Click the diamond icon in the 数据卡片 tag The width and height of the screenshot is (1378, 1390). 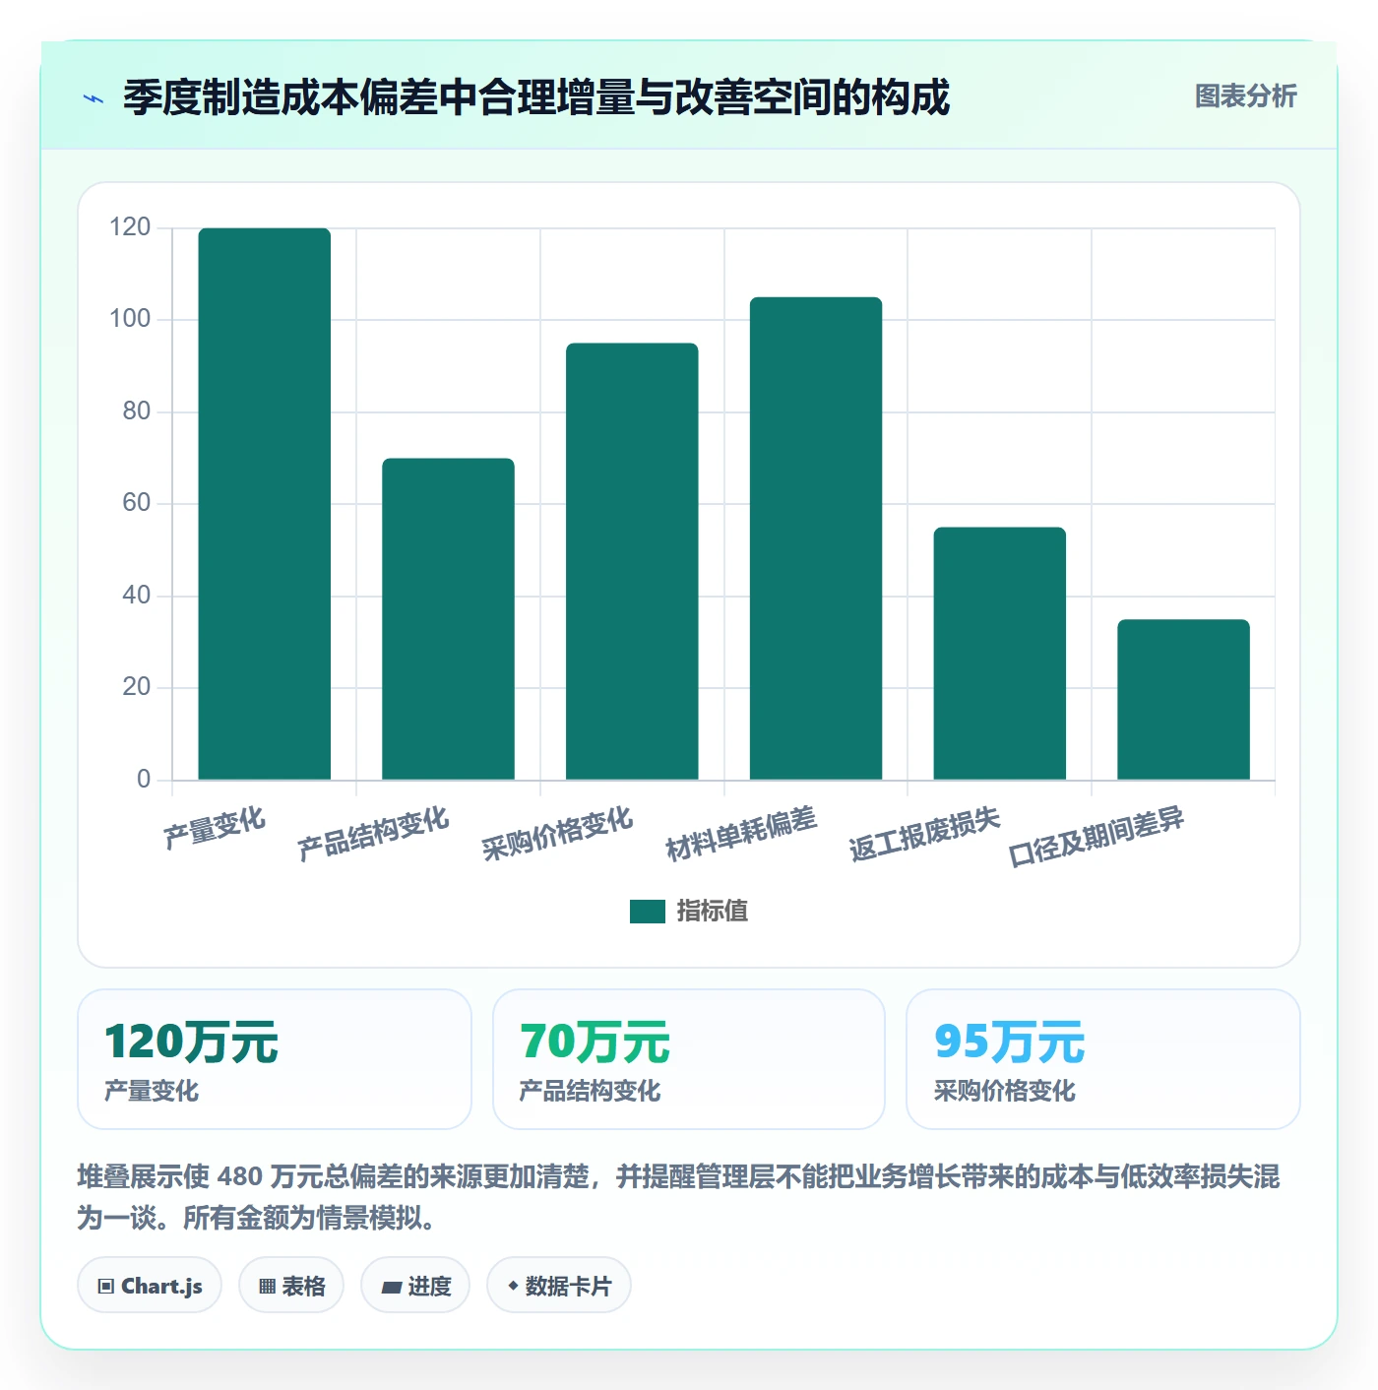point(513,1286)
